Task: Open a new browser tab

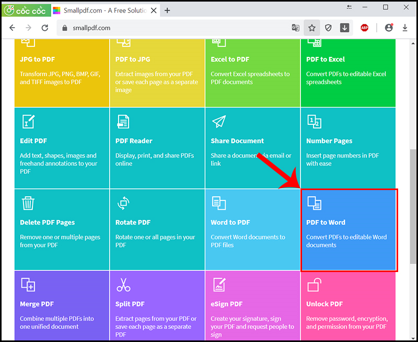Action: 167,10
